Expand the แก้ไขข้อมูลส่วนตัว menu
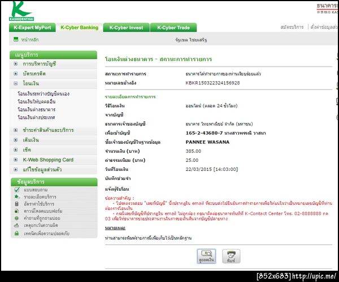The width and height of the screenshot is (339, 282). 16,169
